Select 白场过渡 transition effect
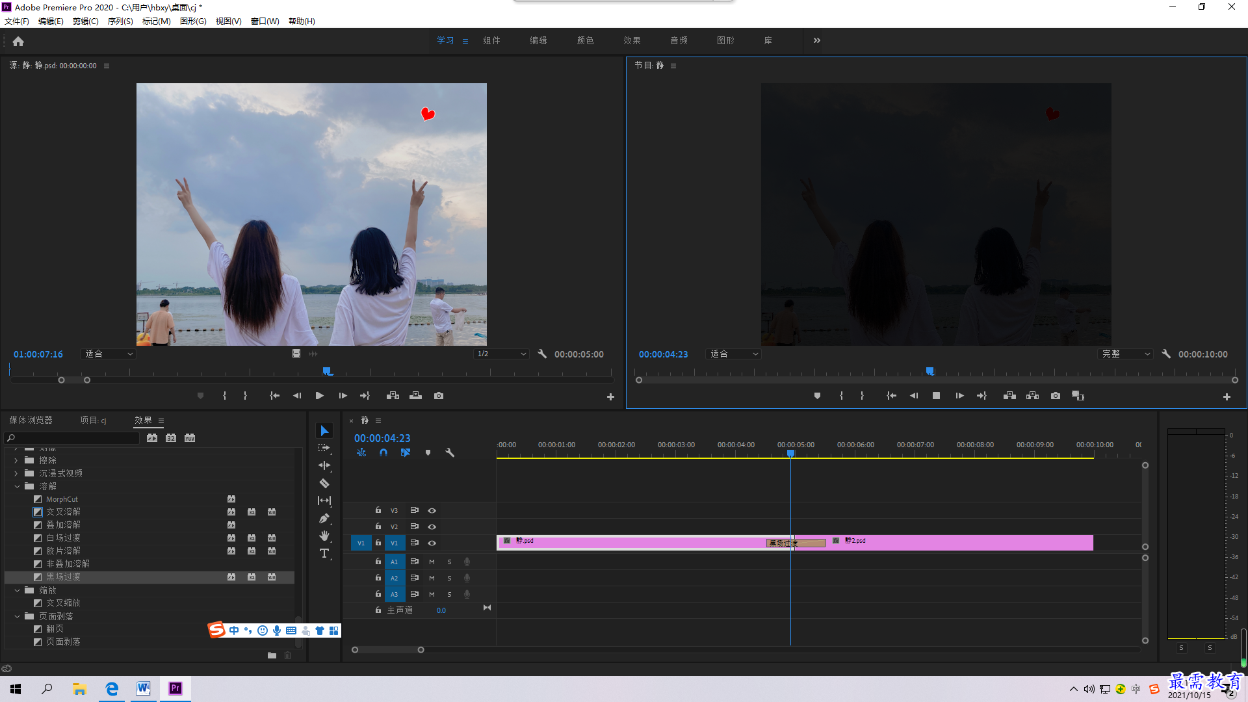Viewport: 1248px width, 702px height. [x=63, y=538]
